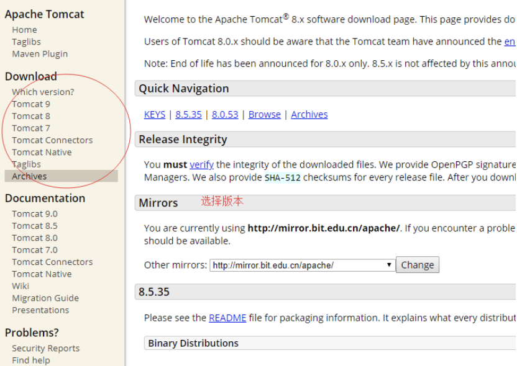Open Tomcat 8.5 documentation
The height and width of the screenshot is (366, 517).
pyautogui.click(x=35, y=226)
